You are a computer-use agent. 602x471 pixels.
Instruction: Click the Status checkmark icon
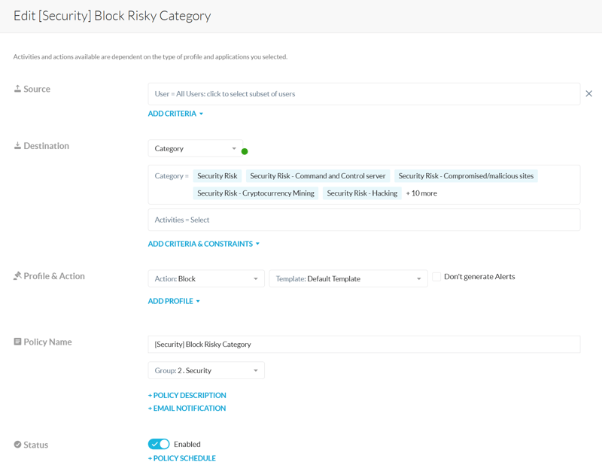tap(17, 445)
